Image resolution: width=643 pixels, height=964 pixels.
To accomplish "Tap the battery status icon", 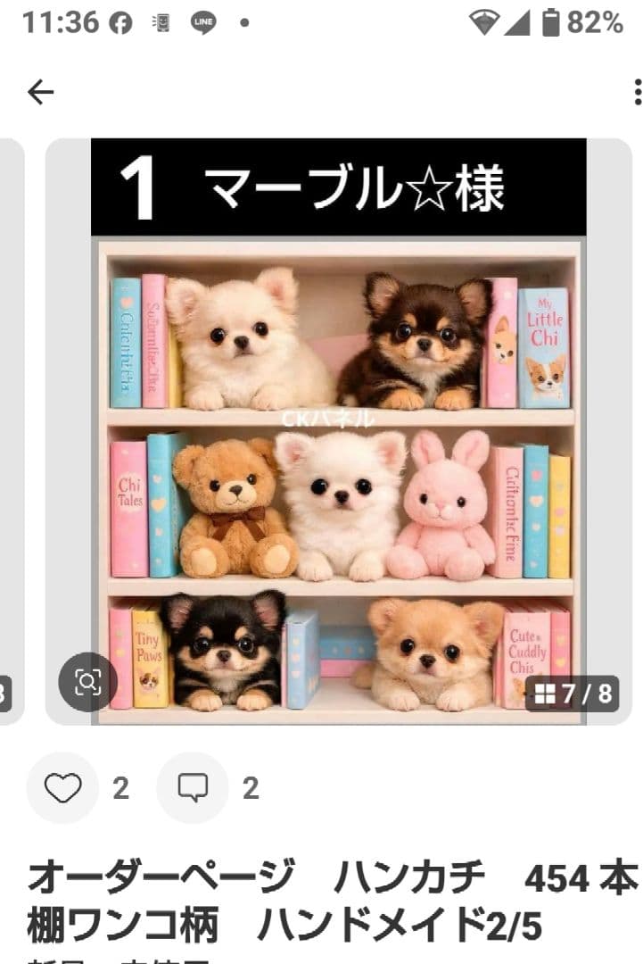I will [x=551, y=22].
